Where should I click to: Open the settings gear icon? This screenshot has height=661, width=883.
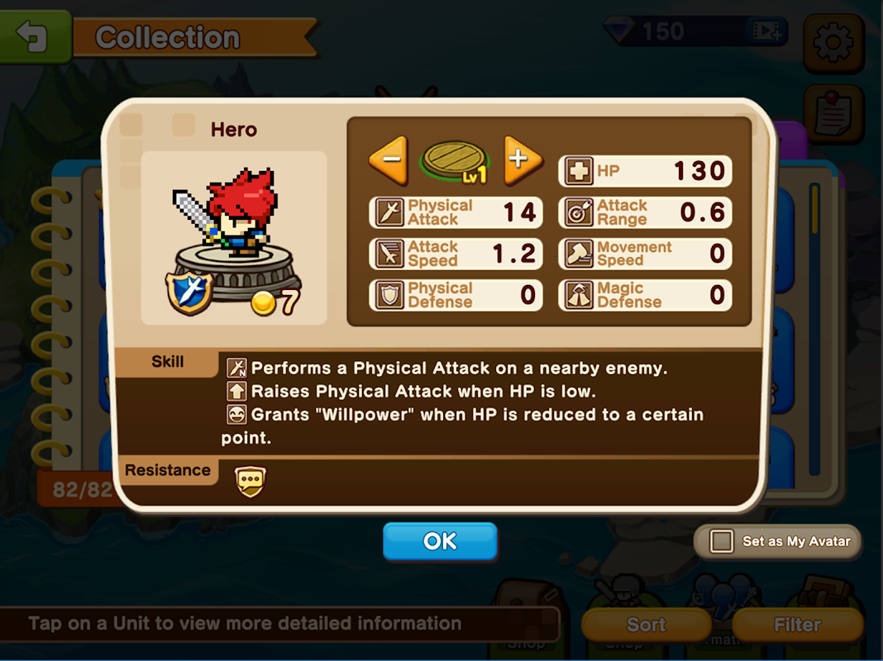[x=833, y=43]
